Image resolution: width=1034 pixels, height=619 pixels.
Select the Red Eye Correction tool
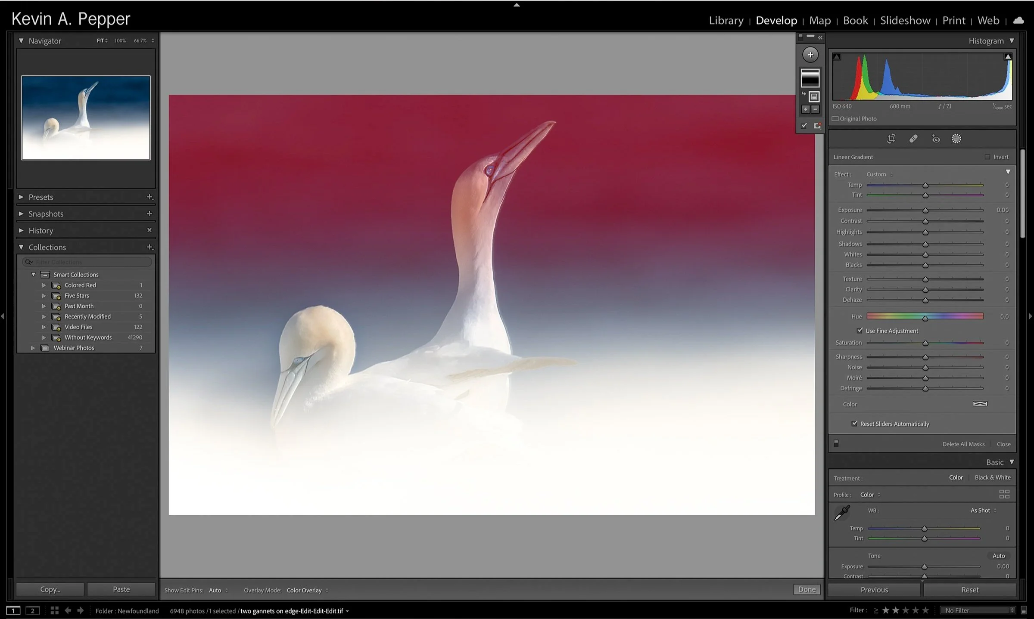pyautogui.click(x=936, y=139)
